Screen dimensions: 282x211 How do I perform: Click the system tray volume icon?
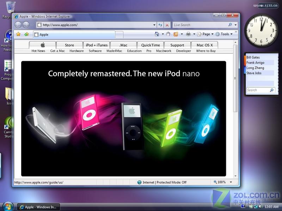tap(261, 206)
